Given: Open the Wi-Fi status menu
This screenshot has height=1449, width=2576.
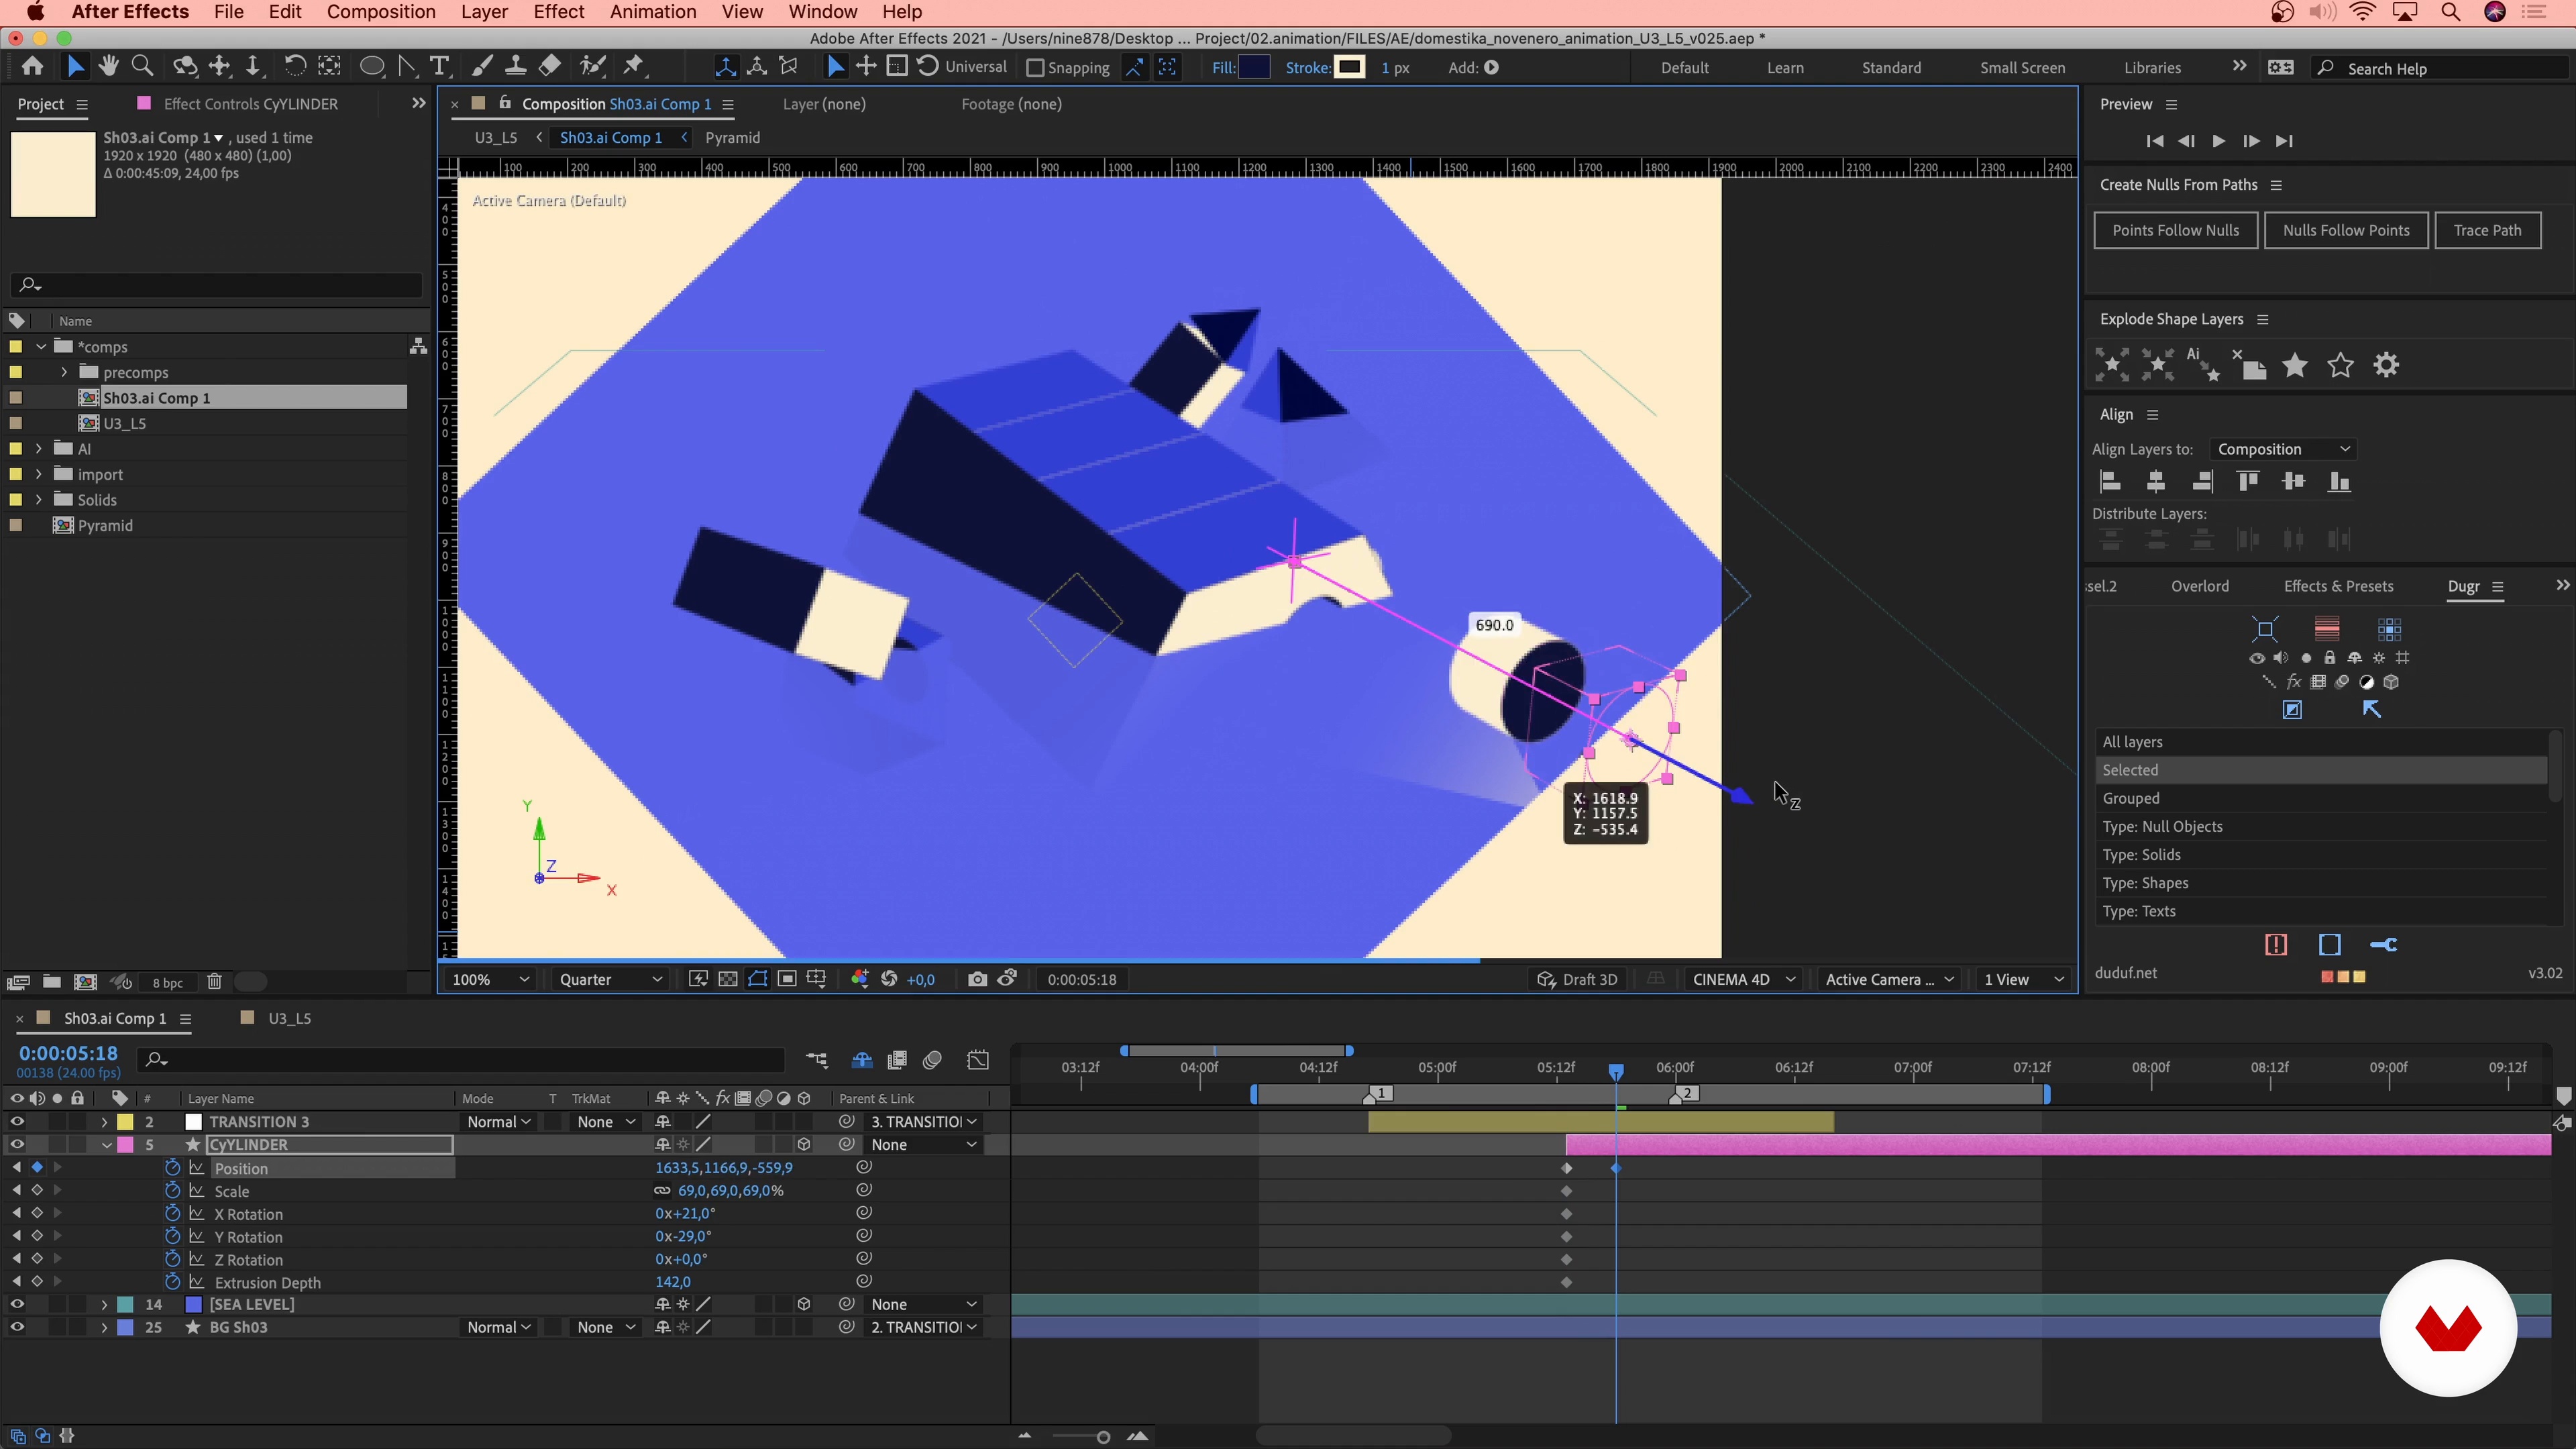Looking at the screenshot, I should click(x=2362, y=12).
